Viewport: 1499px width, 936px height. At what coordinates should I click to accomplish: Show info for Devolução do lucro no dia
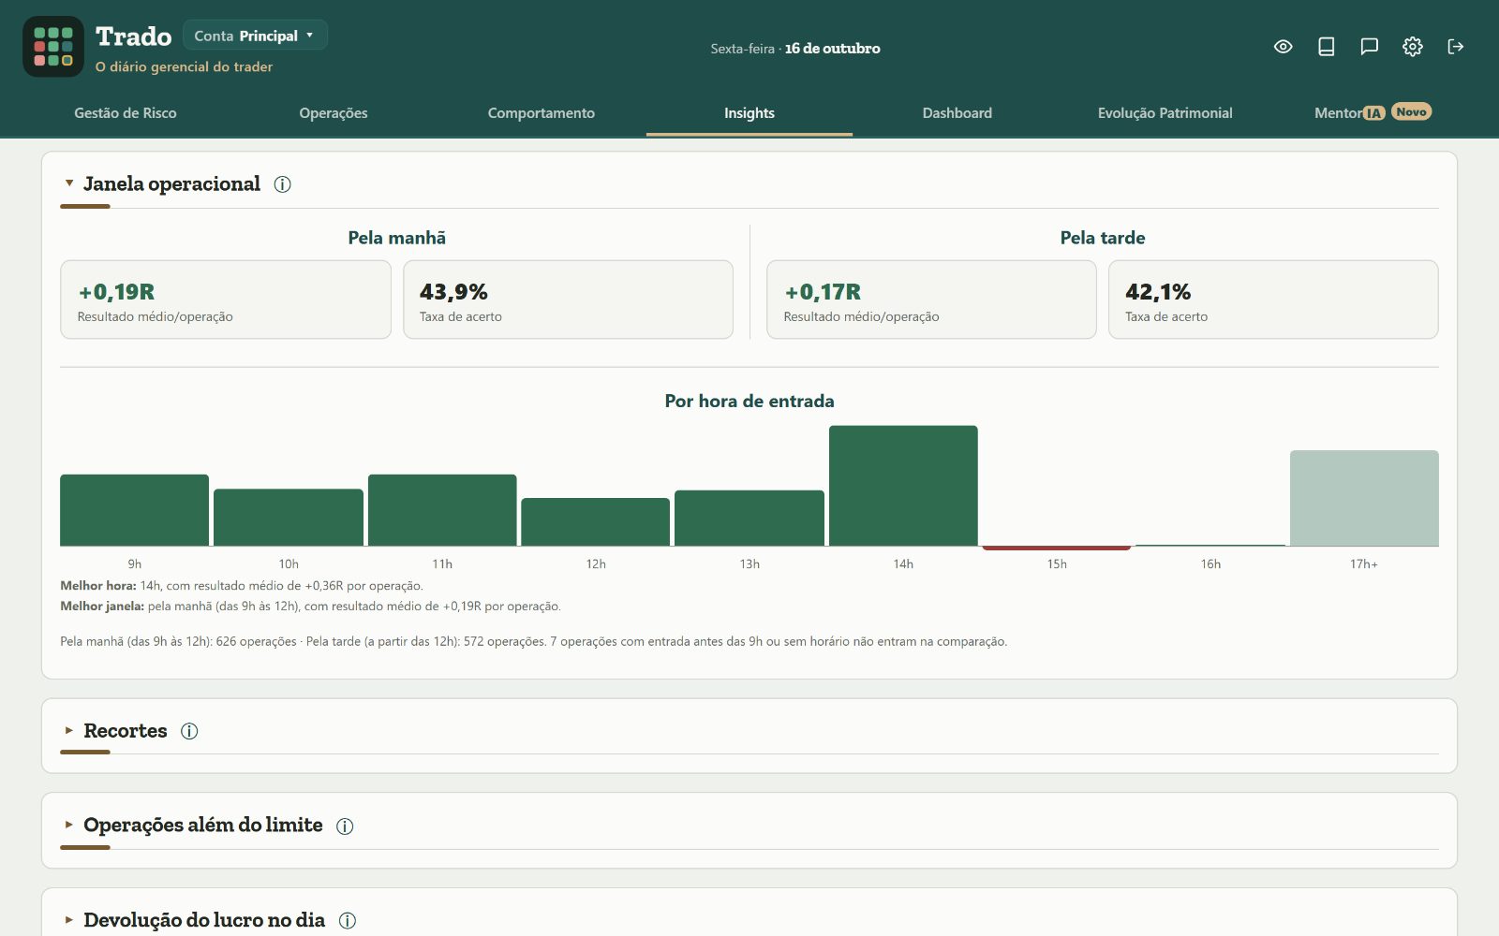348,921
